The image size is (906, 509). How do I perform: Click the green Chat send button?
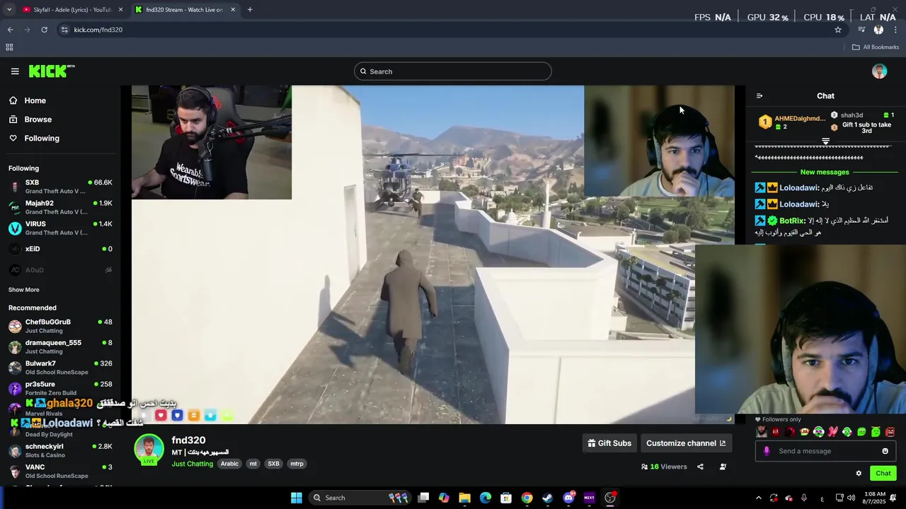(x=883, y=474)
